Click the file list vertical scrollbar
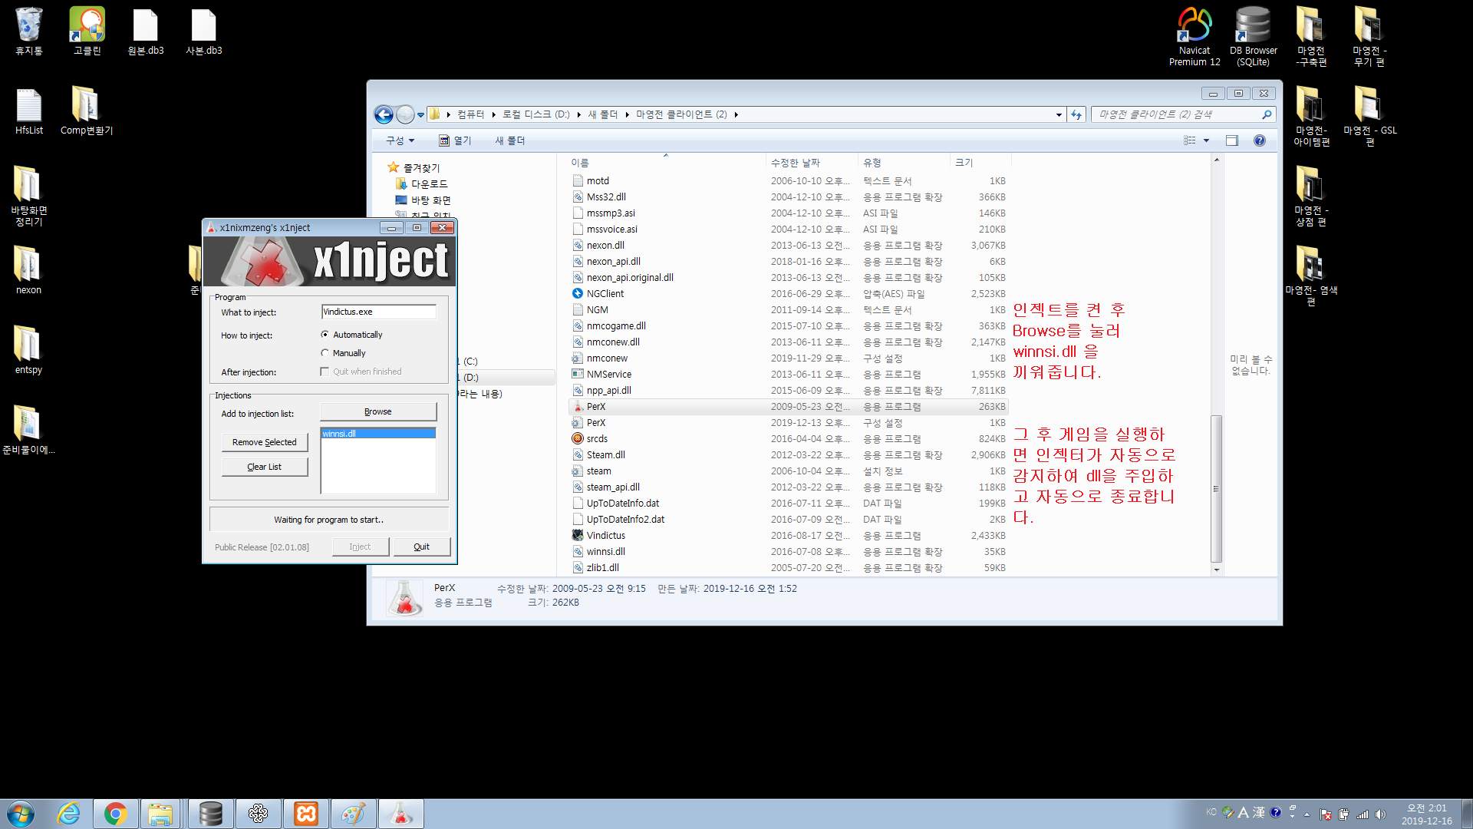Viewport: 1473px width, 829px height. 1216,487
